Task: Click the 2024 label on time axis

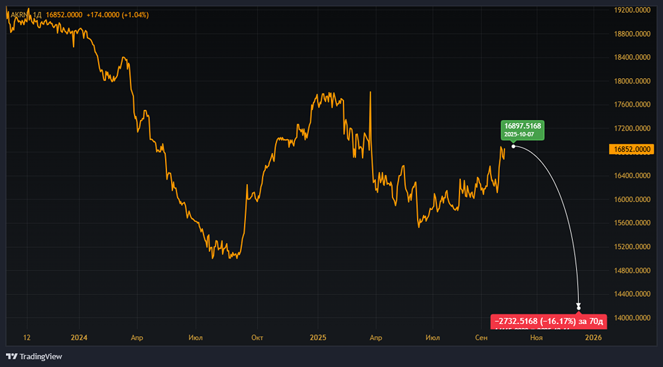Action: [79, 337]
